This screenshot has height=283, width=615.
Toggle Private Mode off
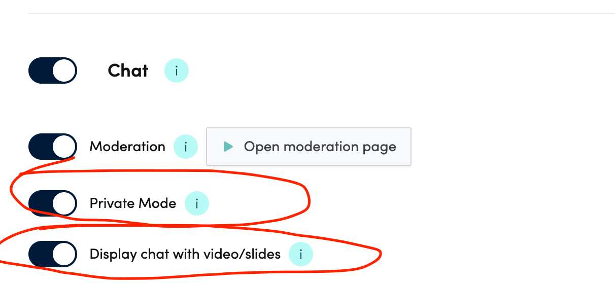[53, 203]
